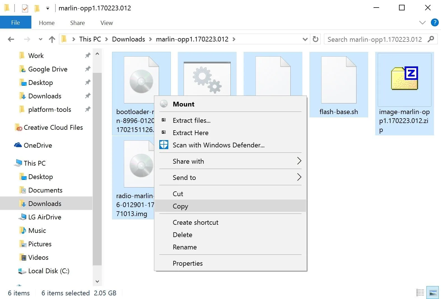Choose Cut in the context menu
The width and height of the screenshot is (441, 299).
(x=230, y=194)
